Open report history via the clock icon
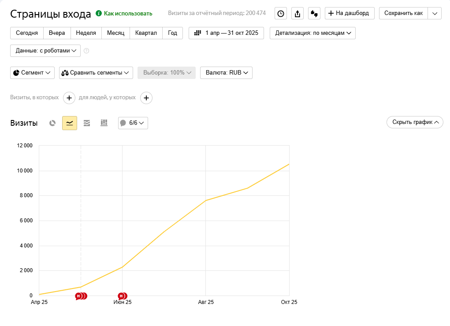The width and height of the screenshot is (450, 326). coord(281,13)
